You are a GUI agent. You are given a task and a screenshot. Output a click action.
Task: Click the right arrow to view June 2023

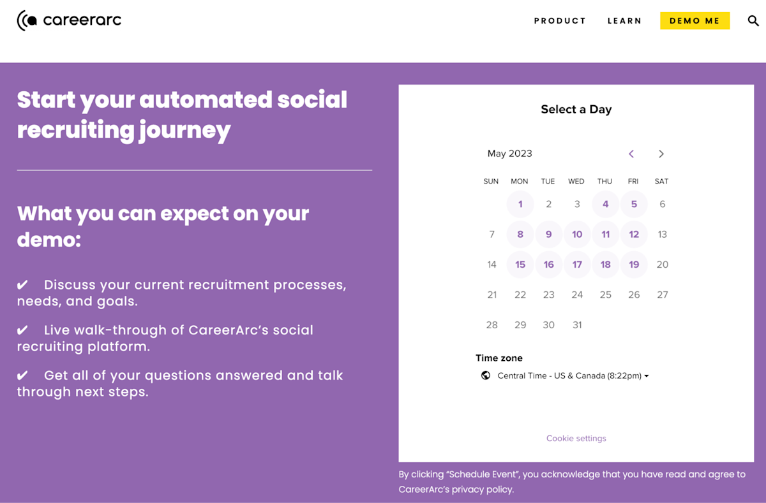(661, 154)
